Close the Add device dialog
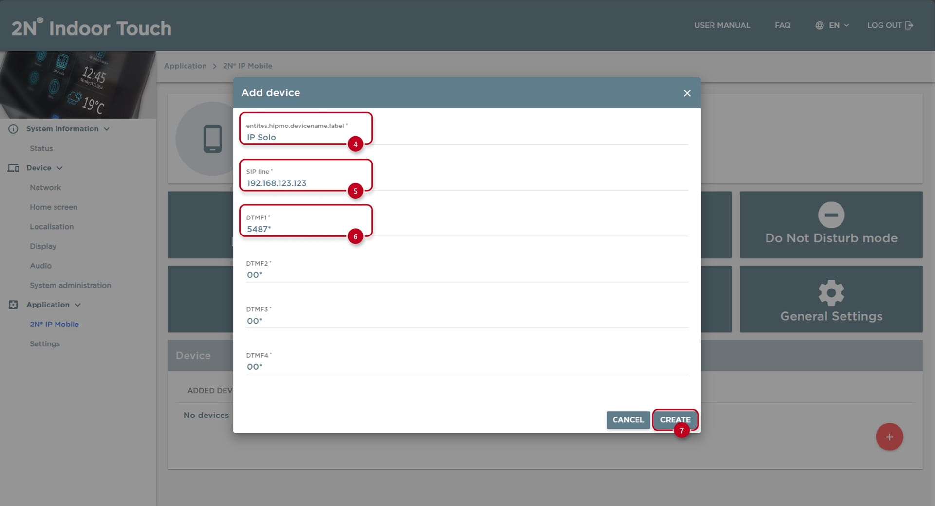This screenshot has height=506, width=935. [687, 93]
